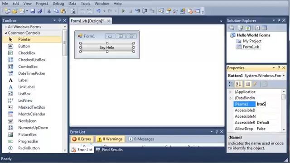Click the Say Hello button on Form1
The height and width of the screenshot is (163, 290).
coord(107,48)
